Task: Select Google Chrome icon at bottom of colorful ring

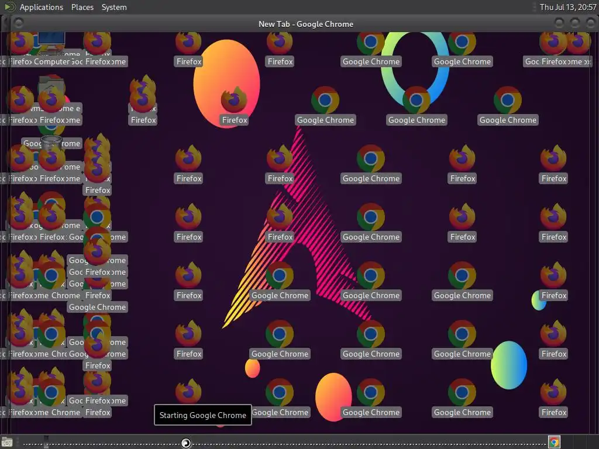Action: [x=416, y=100]
